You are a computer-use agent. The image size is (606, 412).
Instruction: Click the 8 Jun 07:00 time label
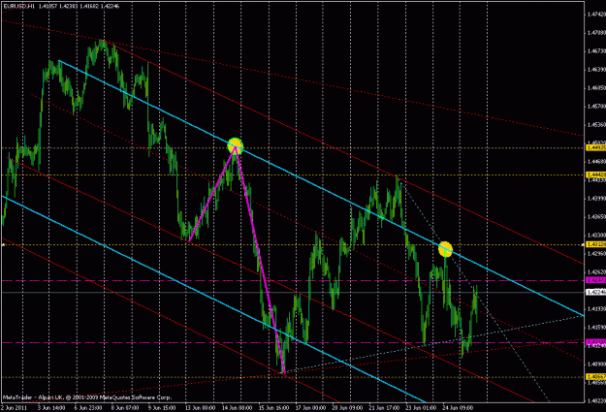(x=125, y=408)
